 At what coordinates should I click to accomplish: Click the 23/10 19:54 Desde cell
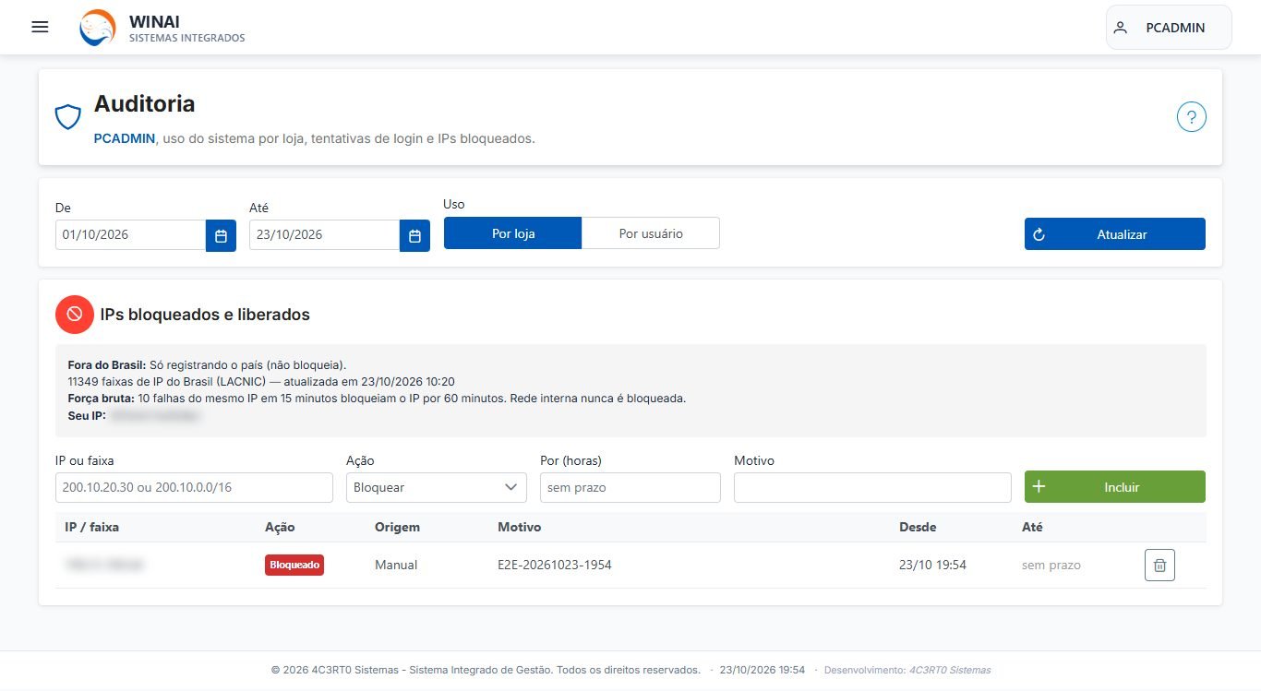coord(932,565)
